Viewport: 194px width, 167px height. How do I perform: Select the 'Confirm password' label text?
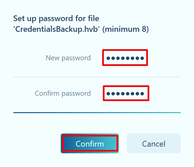point(63,93)
